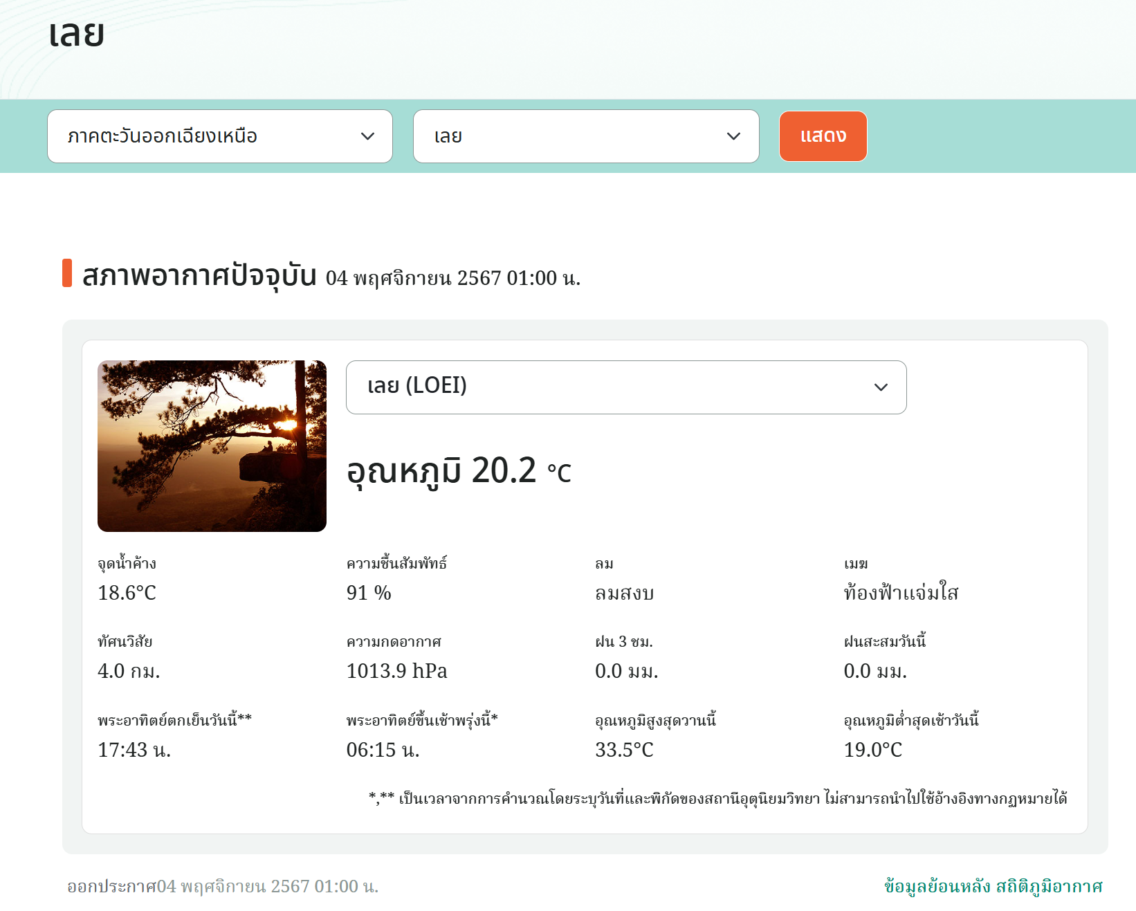Click the Loei sunset cliff photo
Screen dimensions: 1136x911
point(212,446)
